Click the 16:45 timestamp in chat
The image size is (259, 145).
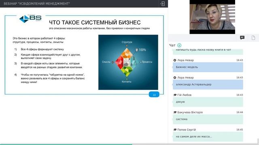[240, 130]
